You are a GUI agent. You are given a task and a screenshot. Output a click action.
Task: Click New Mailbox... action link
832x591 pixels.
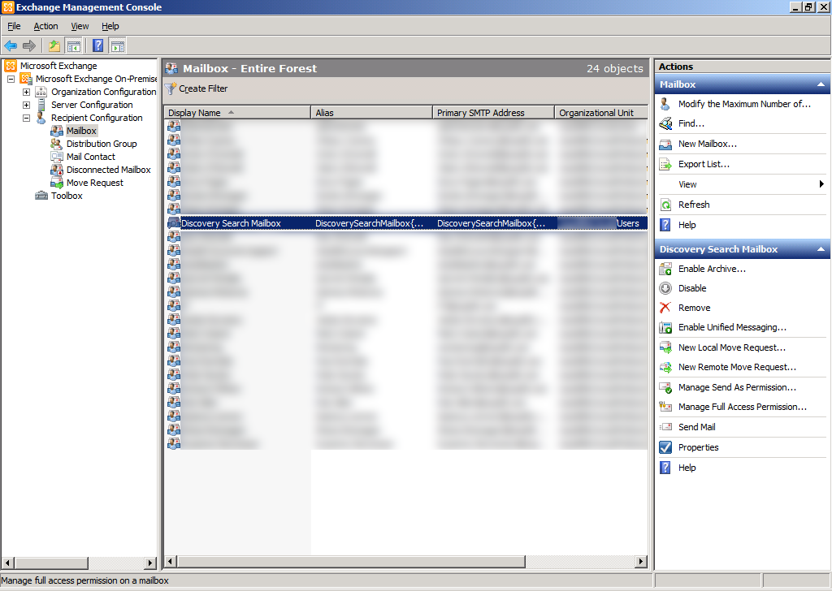[708, 145]
